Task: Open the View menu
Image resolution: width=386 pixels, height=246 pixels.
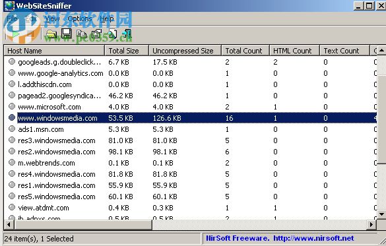Action: [52, 18]
